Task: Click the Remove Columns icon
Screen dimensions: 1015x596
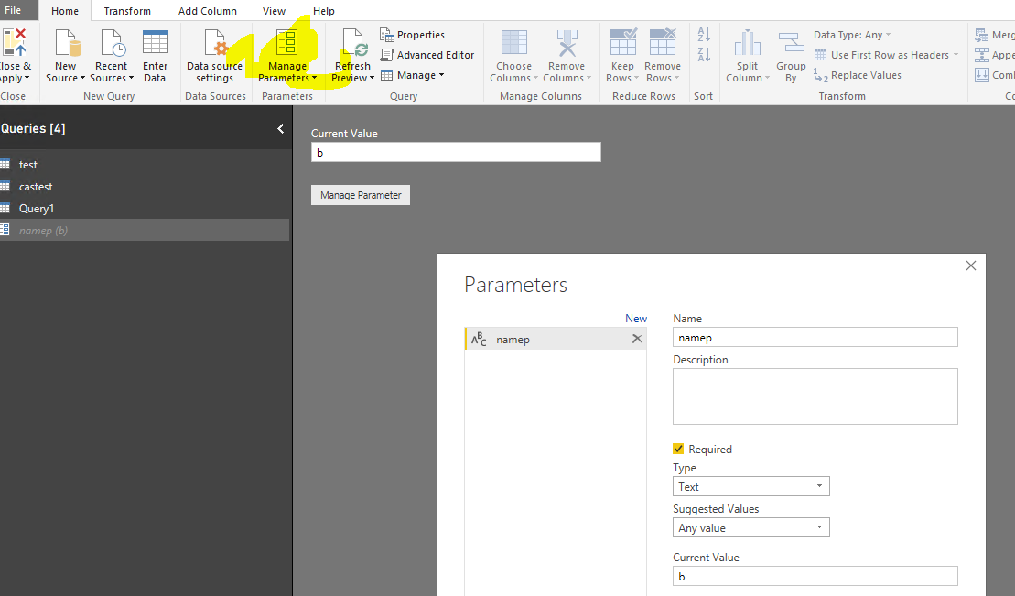Action: tap(567, 43)
